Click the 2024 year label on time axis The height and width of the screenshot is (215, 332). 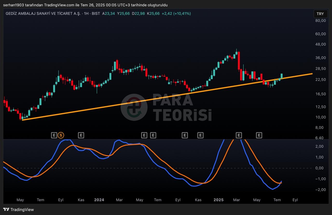pos(99,200)
